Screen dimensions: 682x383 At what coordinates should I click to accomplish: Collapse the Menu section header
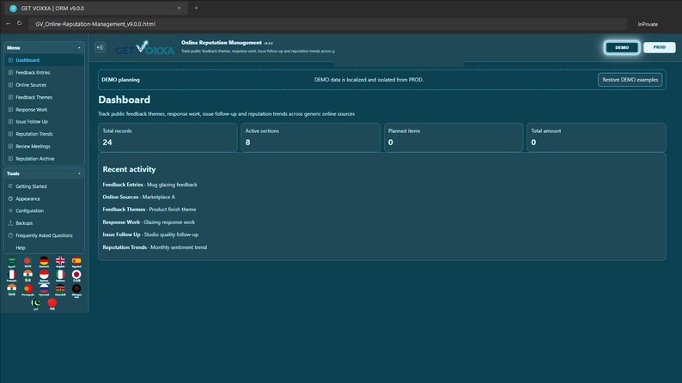click(44, 47)
